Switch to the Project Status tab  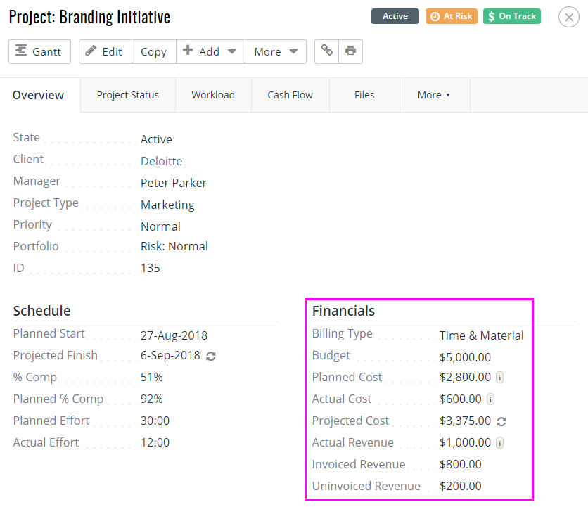127,95
